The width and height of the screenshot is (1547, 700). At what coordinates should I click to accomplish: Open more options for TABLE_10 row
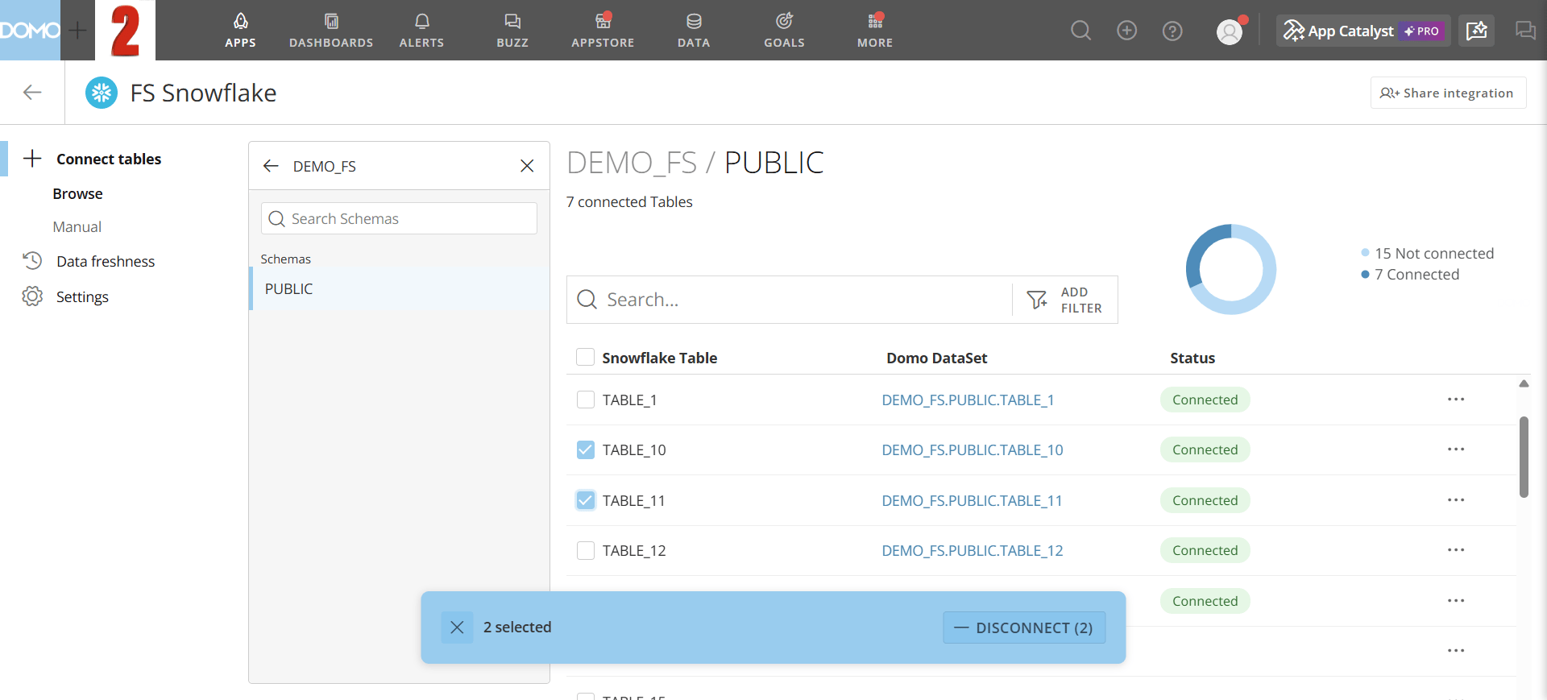pos(1456,449)
